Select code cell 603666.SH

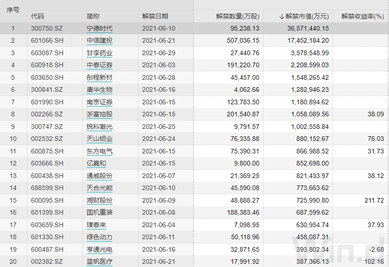(x=47, y=164)
